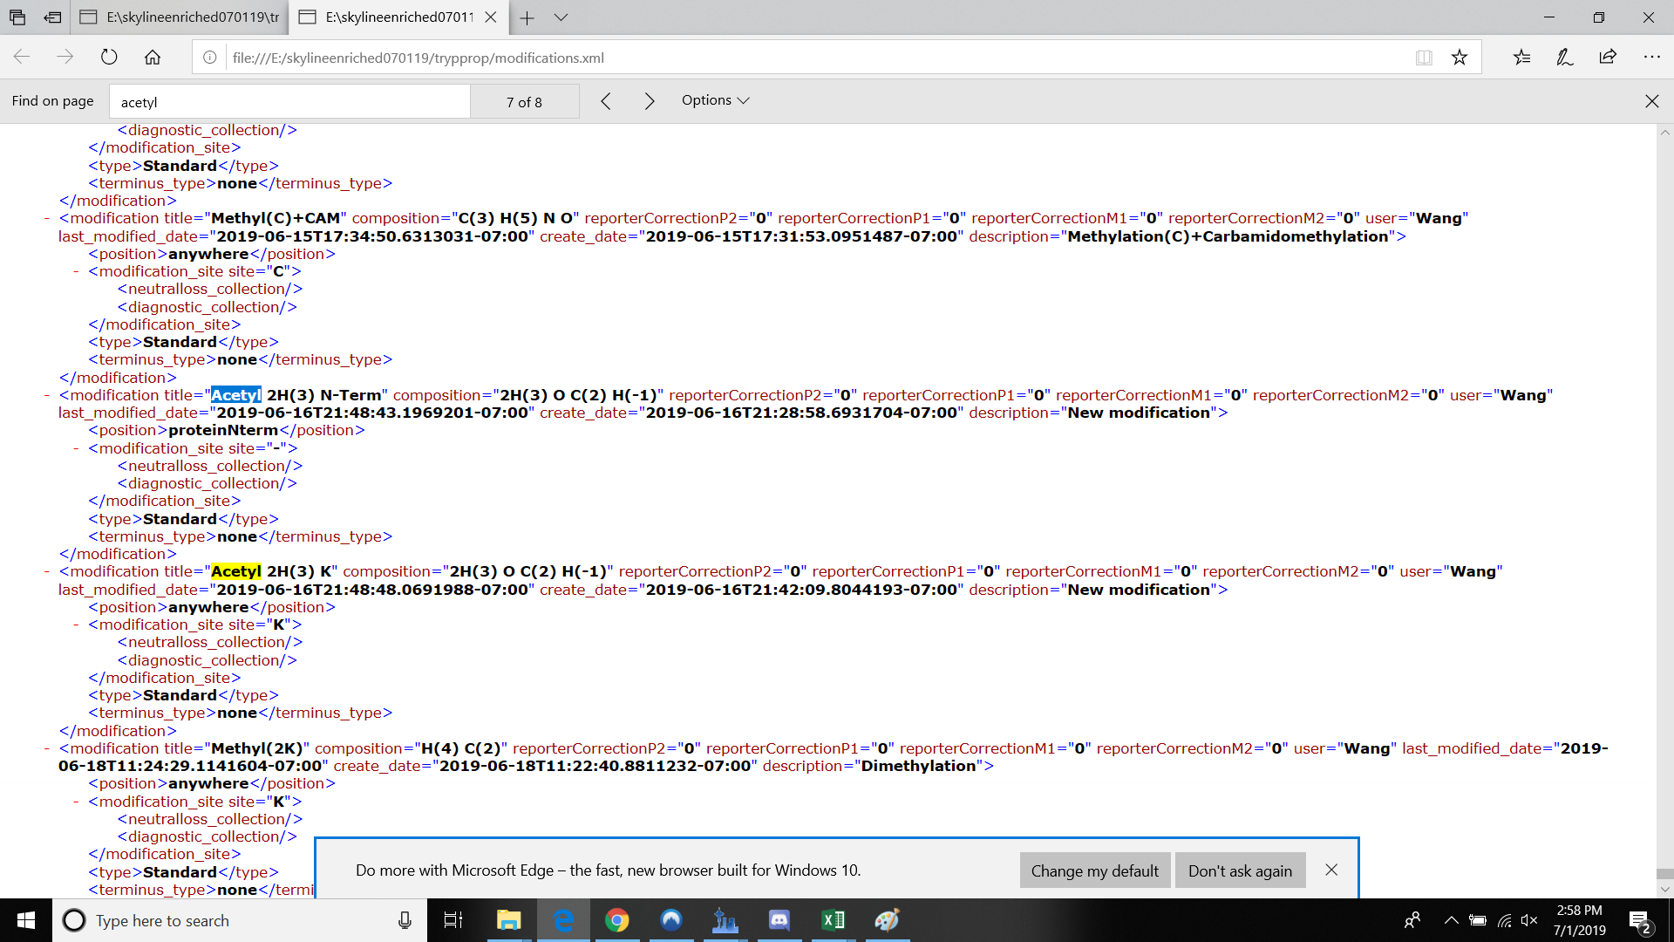Open the Share page icon
The height and width of the screenshot is (942, 1674).
[1608, 58]
